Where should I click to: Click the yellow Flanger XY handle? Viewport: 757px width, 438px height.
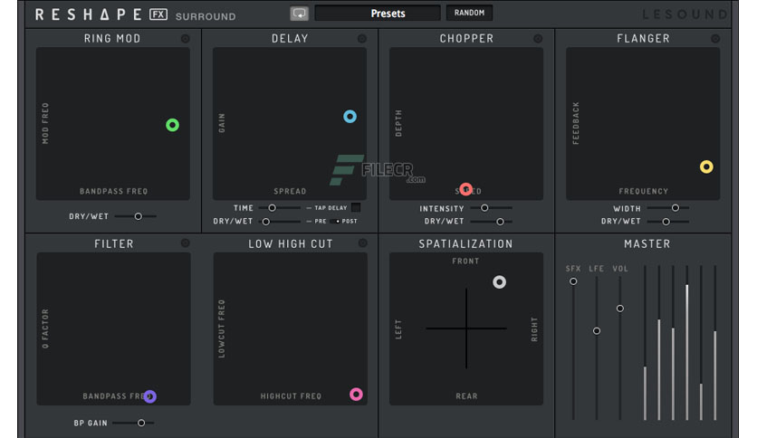click(x=706, y=167)
